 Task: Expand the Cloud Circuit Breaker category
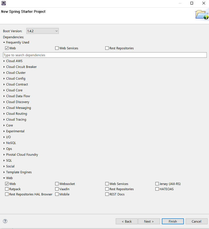tap(4, 67)
